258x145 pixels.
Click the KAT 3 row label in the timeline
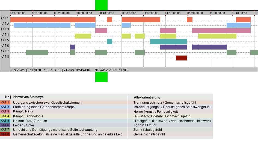[x=5, y=29]
